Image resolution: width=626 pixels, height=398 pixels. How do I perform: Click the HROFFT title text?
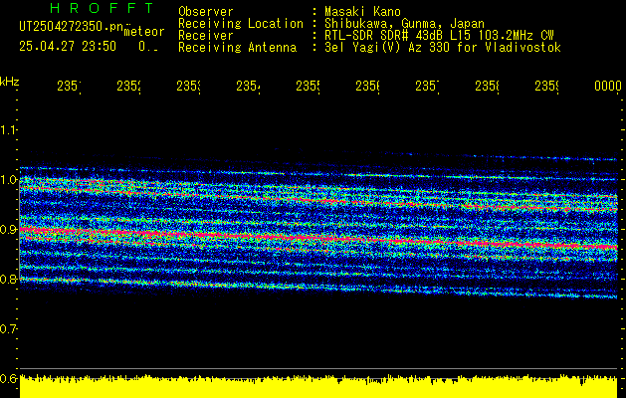[102, 8]
